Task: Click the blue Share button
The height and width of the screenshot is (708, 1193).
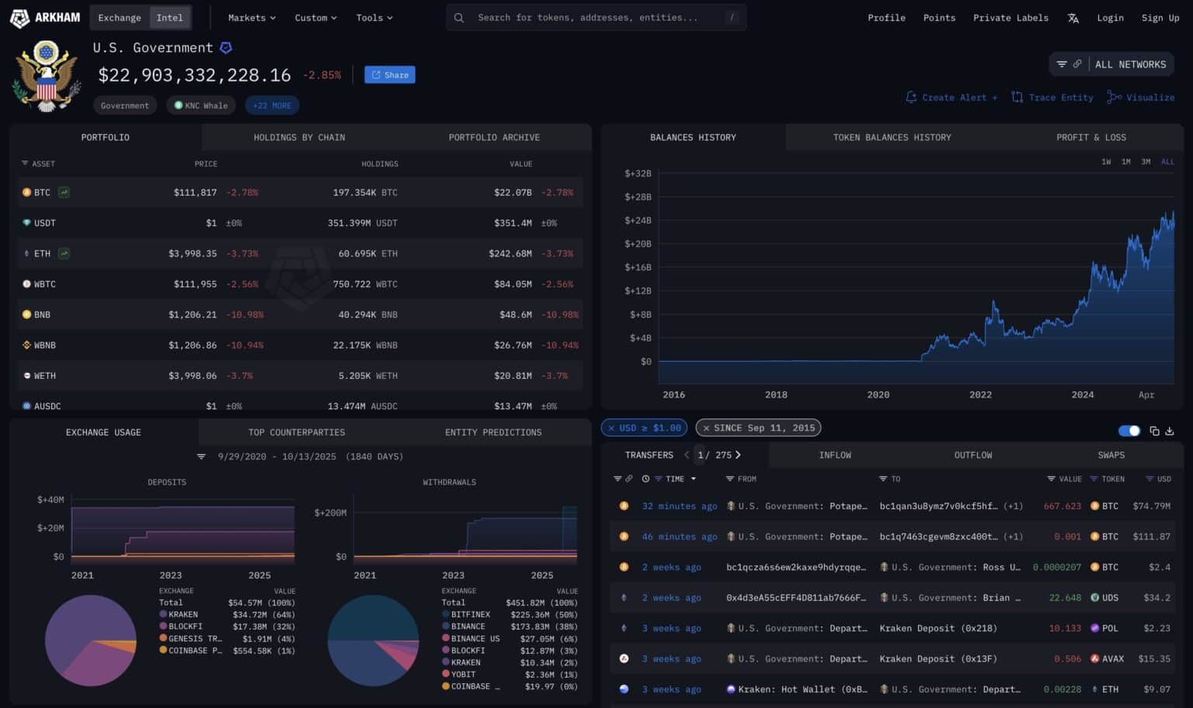Action: coord(390,75)
